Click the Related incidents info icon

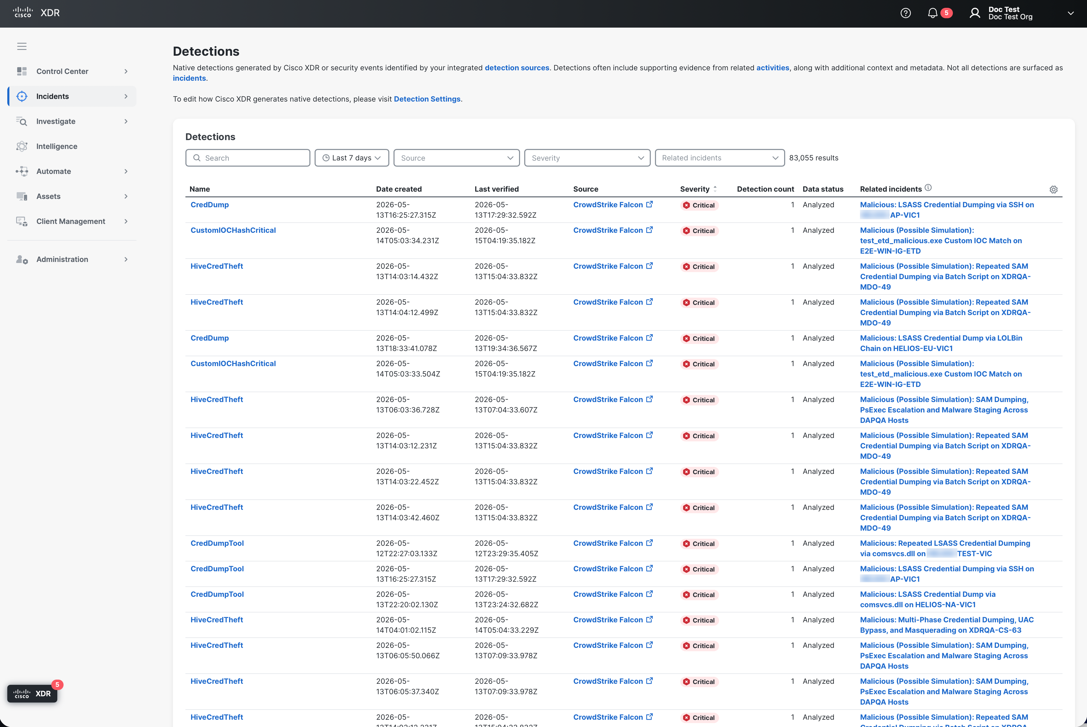coord(928,188)
